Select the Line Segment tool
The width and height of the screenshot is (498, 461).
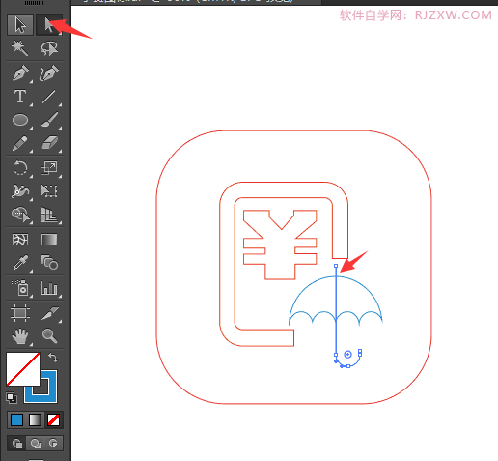[x=49, y=97]
